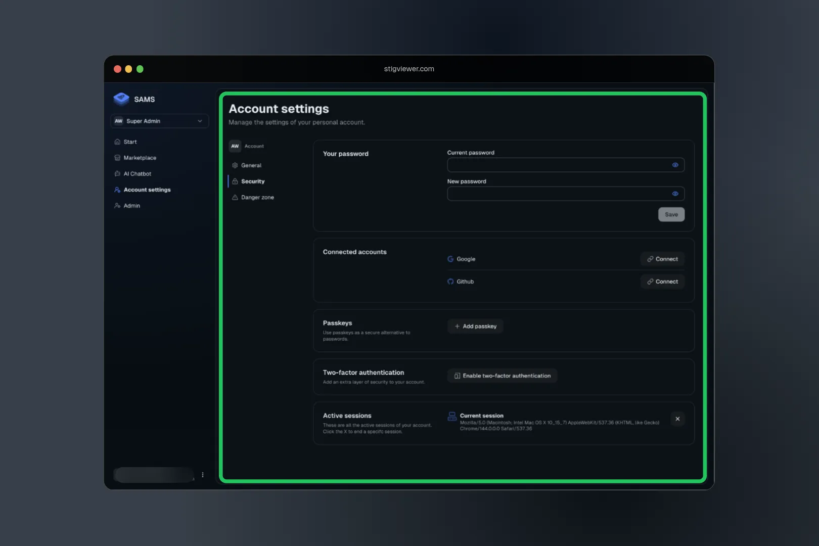Click the gear icon next to General
The height and width of the screenshot is (546, 819).
pyautogui.click(x=234, y=165)
